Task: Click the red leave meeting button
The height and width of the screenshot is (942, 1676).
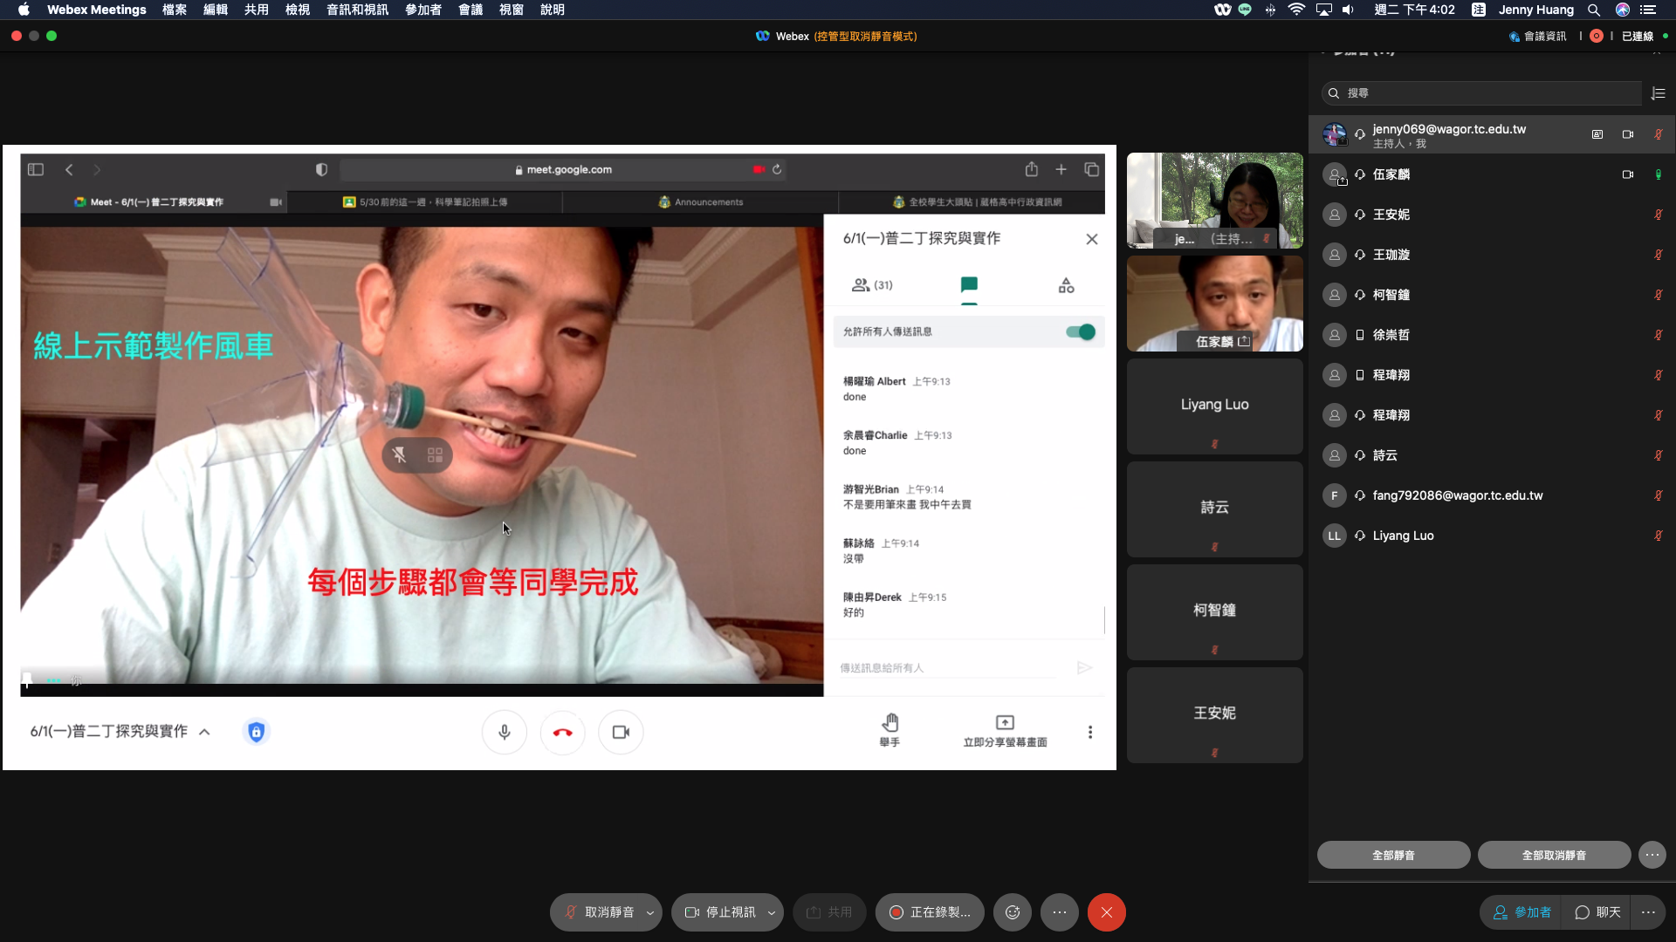Action: (x=1106, y=912)
